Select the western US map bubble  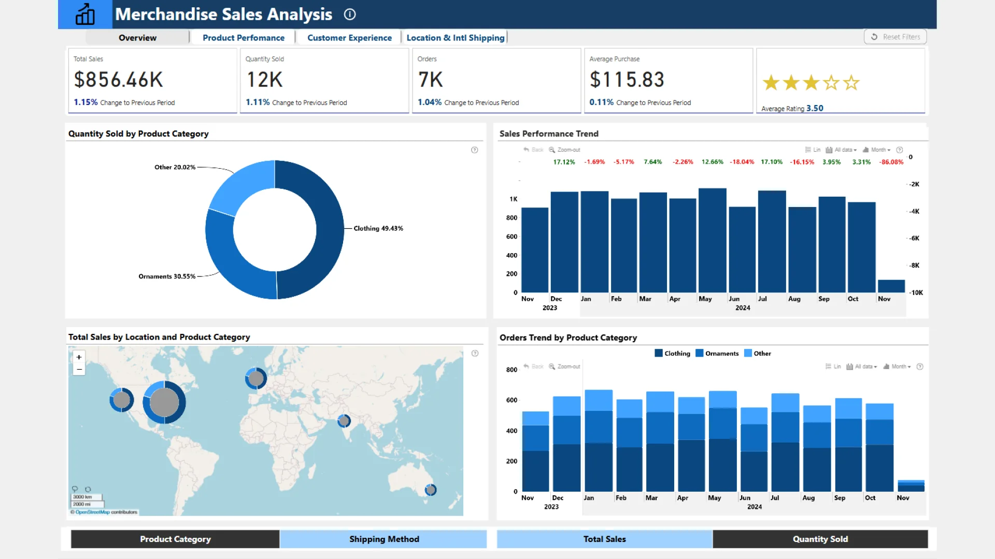pyautogui.click(x=122, y=400)
